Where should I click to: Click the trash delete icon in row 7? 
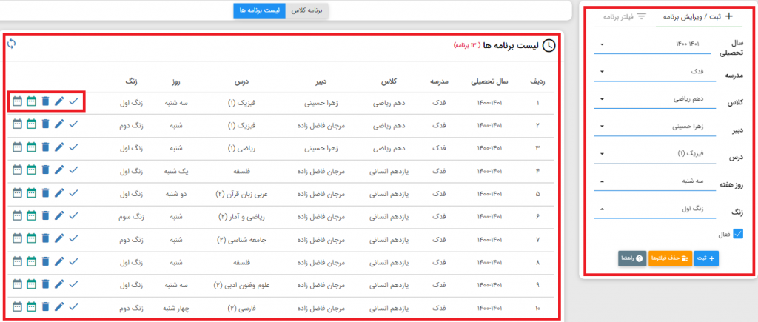(x=45, y=241)
